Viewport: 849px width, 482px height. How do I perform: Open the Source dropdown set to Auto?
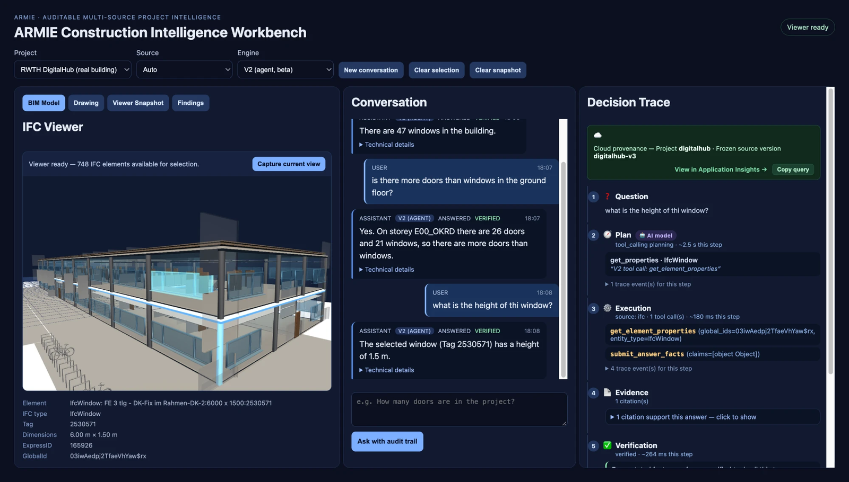pos(184,70)
